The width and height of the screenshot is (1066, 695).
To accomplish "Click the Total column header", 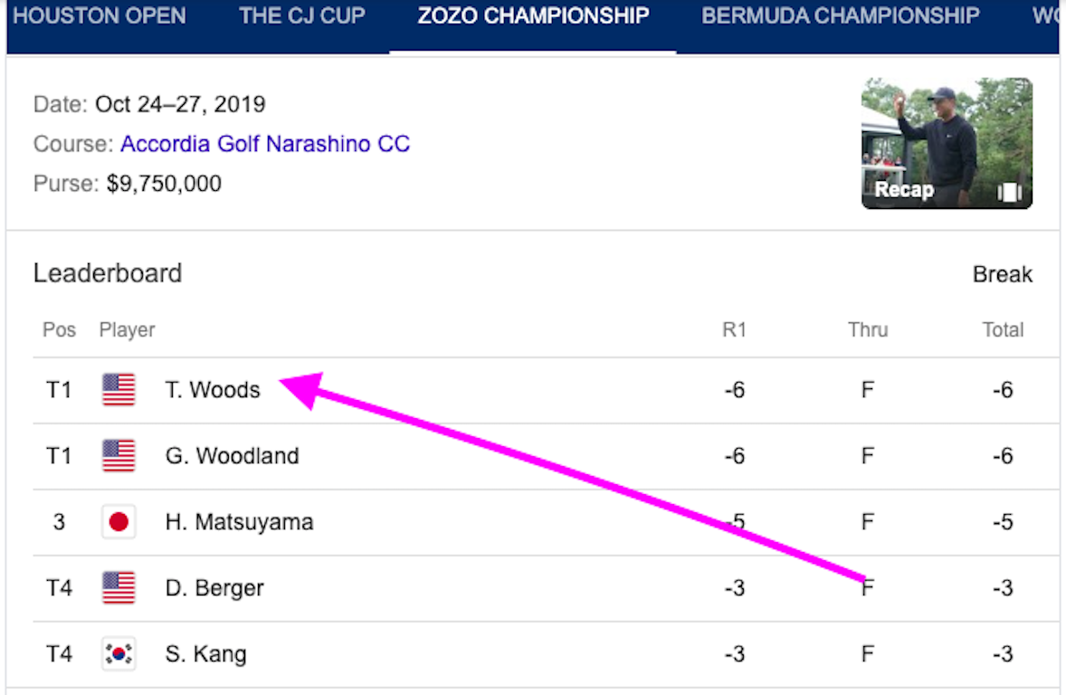I will [x=1003, y=329].
